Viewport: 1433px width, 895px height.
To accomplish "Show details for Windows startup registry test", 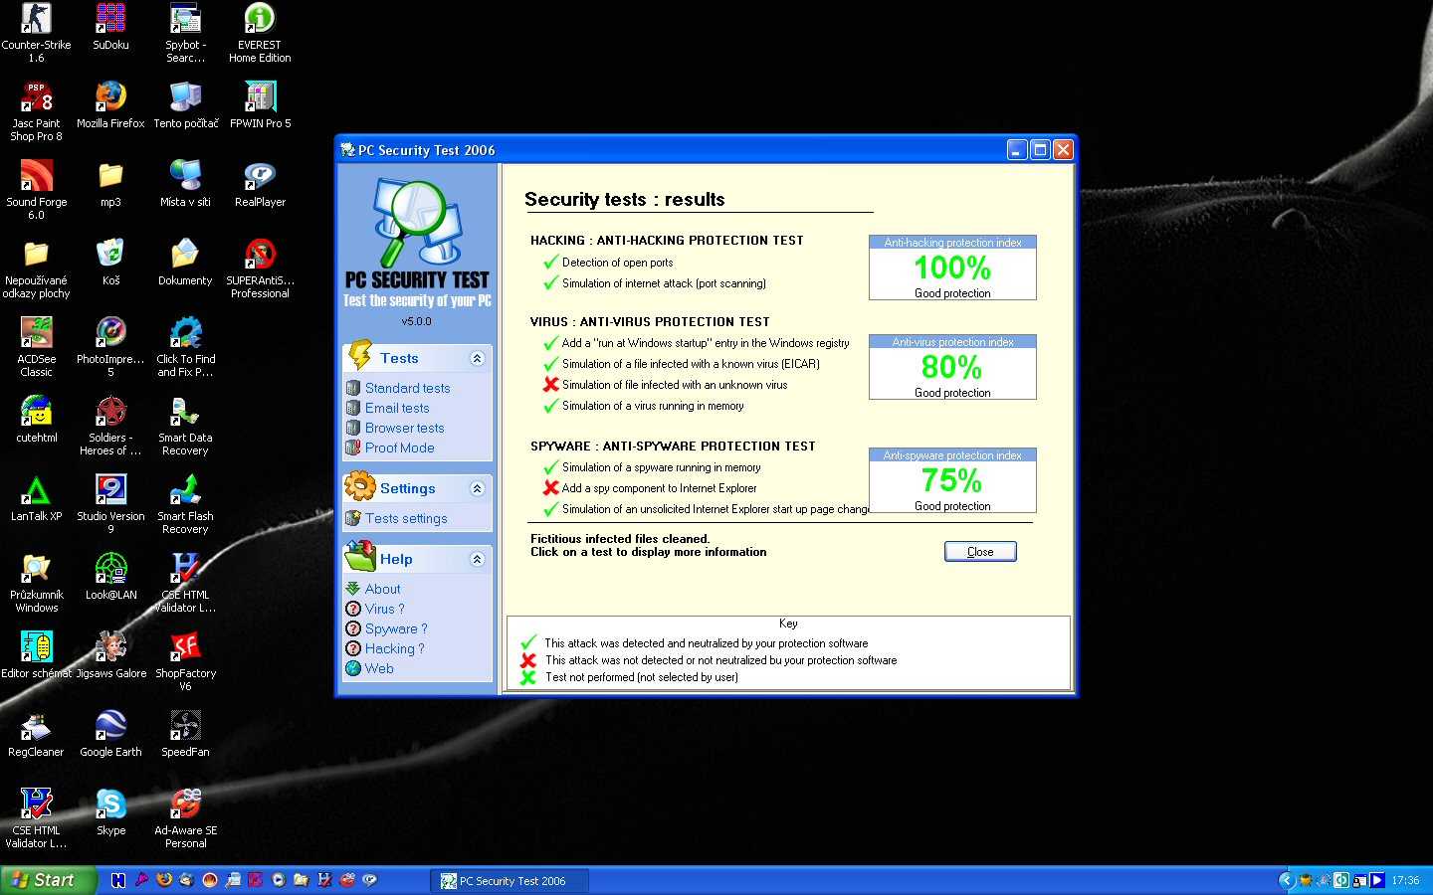I will click(706, 343).
